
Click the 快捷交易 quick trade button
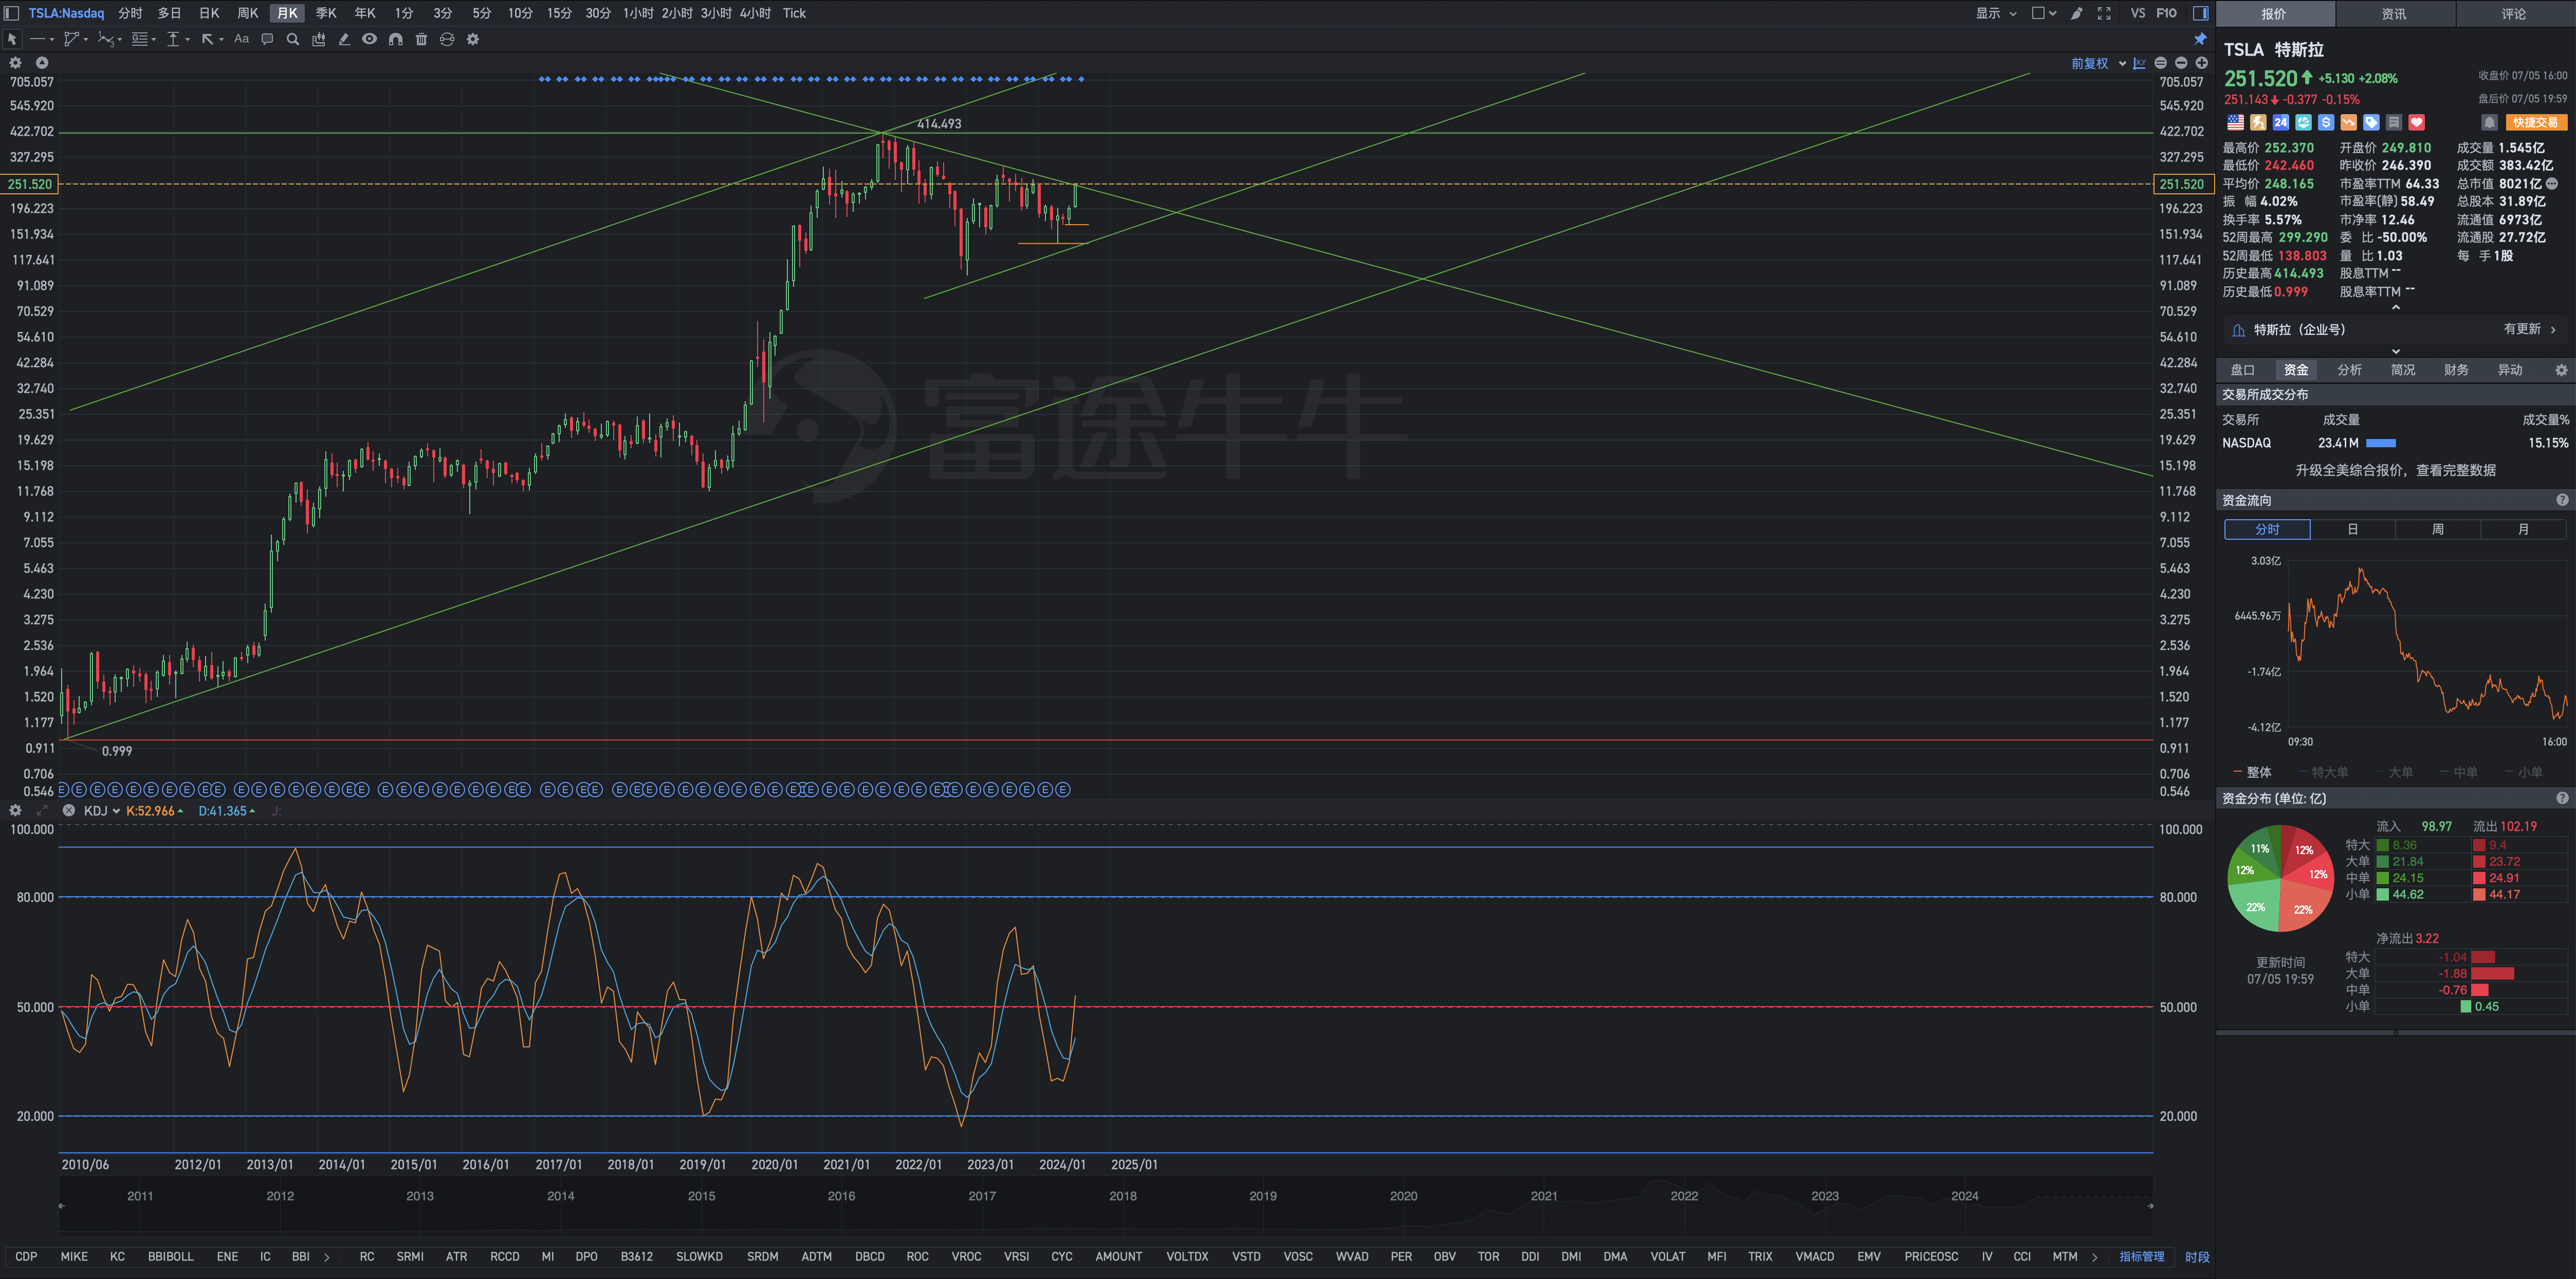(2536, 122)
